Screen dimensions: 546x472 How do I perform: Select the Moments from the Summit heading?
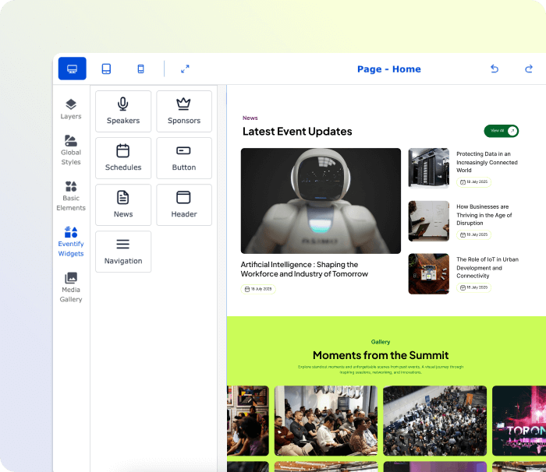381,355
